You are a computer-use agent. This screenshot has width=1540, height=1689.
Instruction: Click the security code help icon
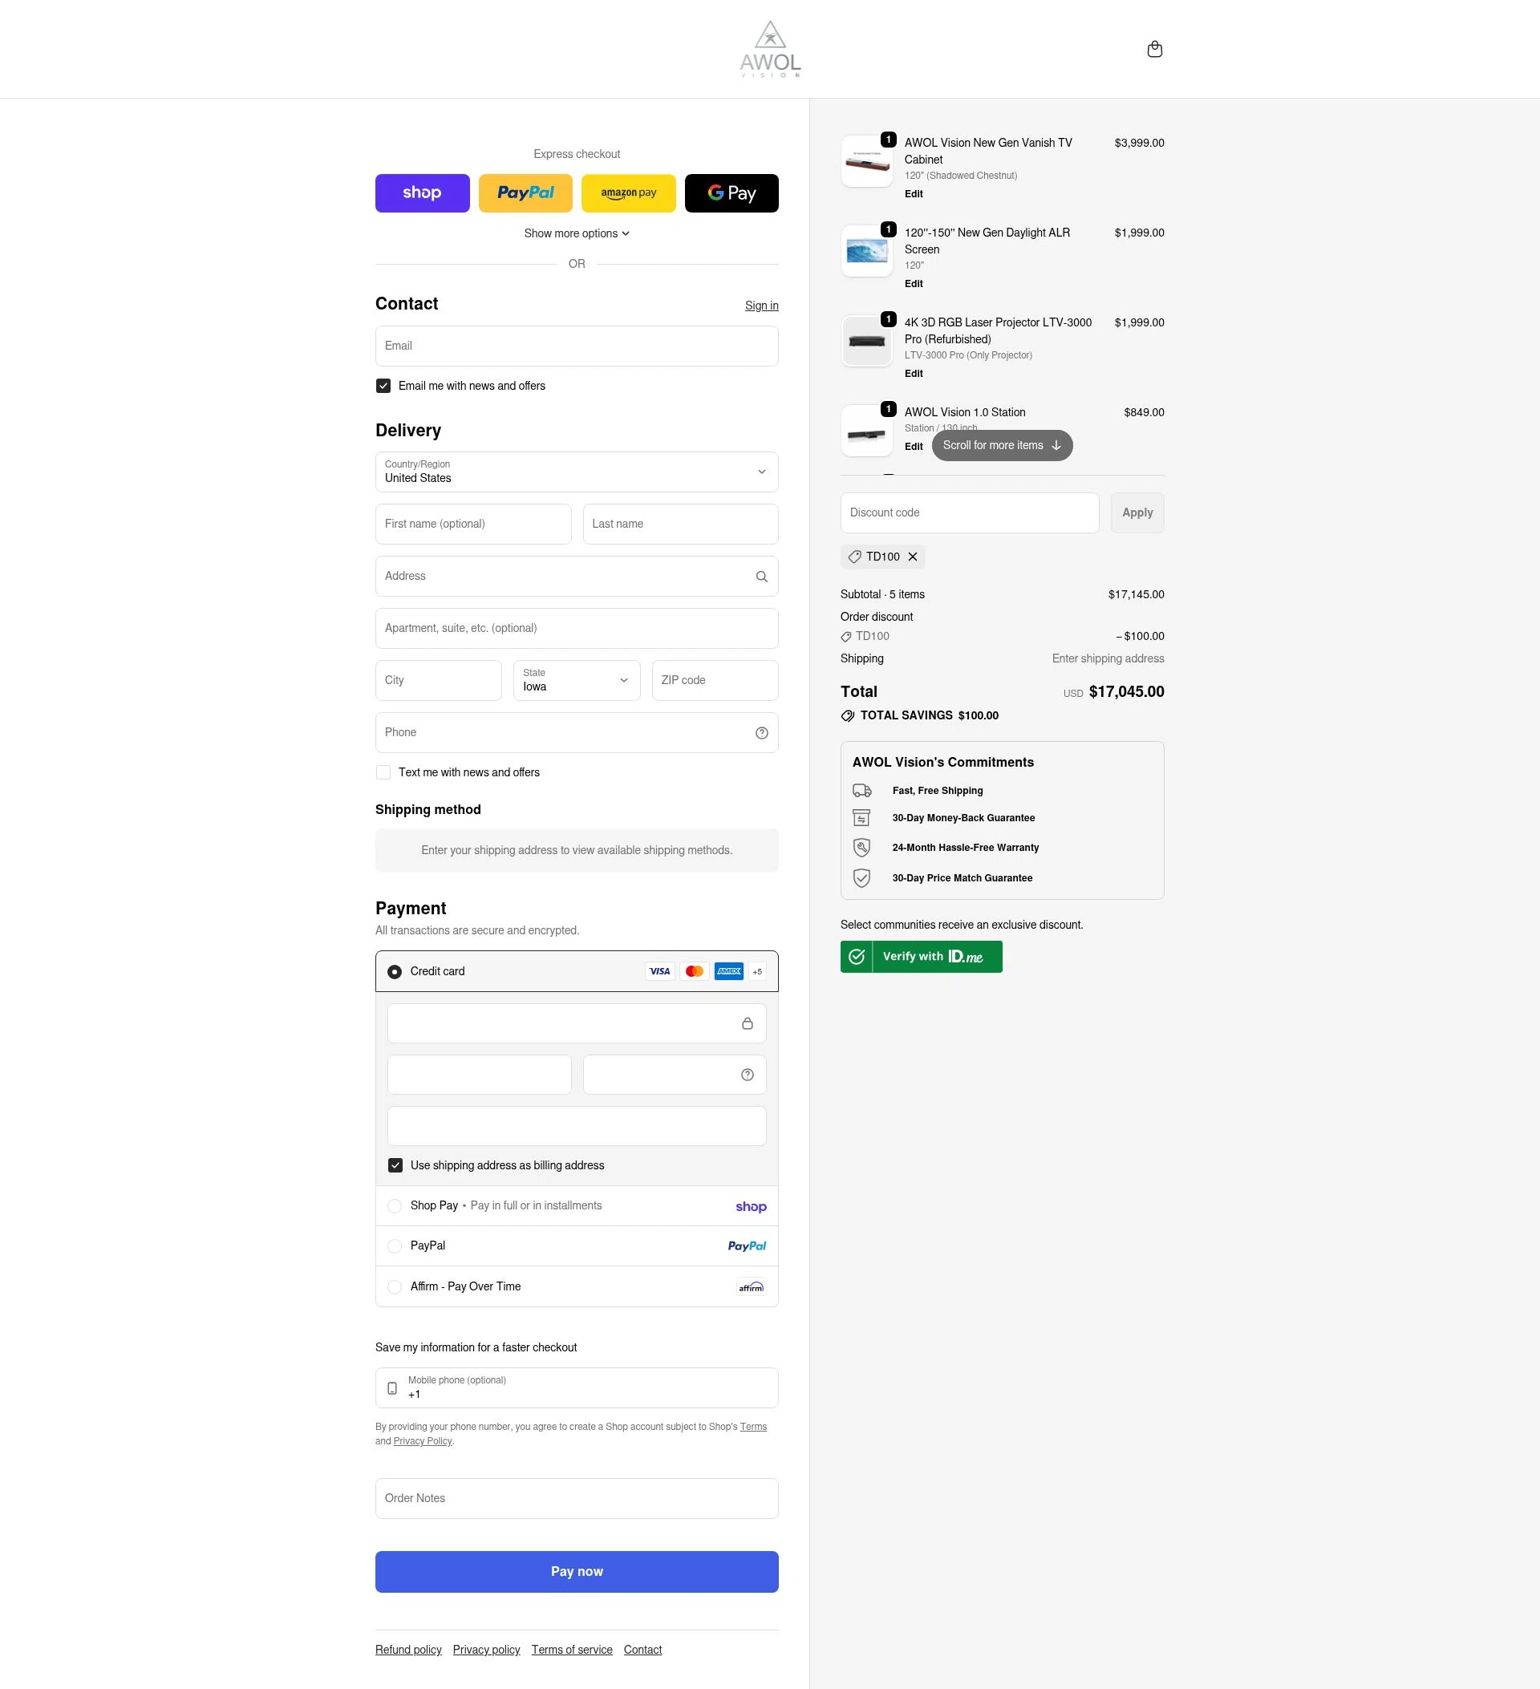(747, 1075)
